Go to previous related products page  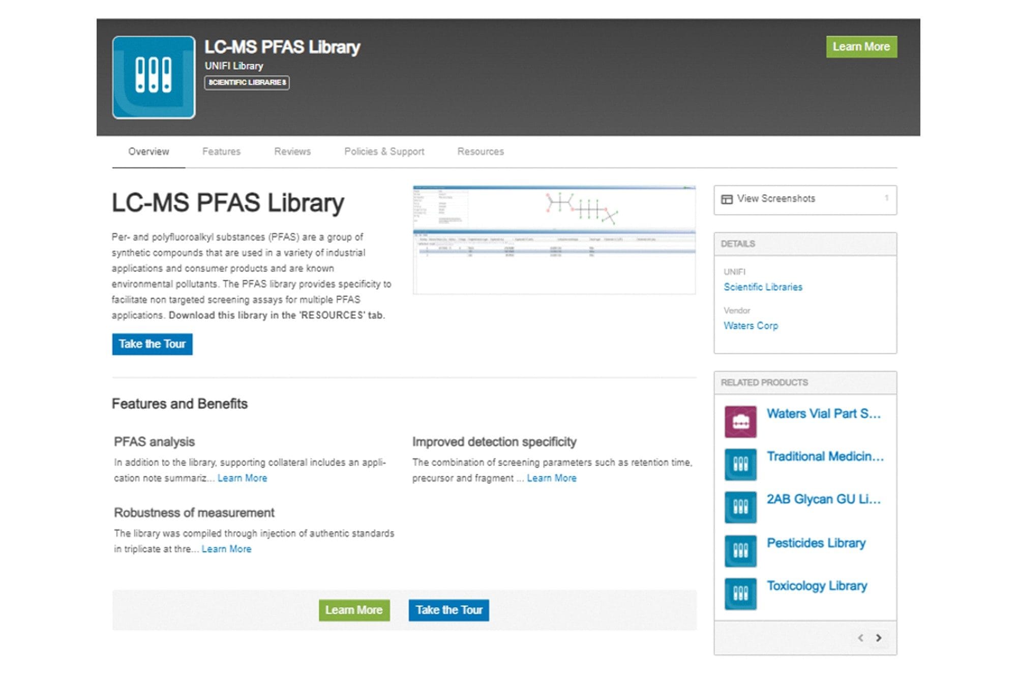pyautogui.click(x=860, y=638)
